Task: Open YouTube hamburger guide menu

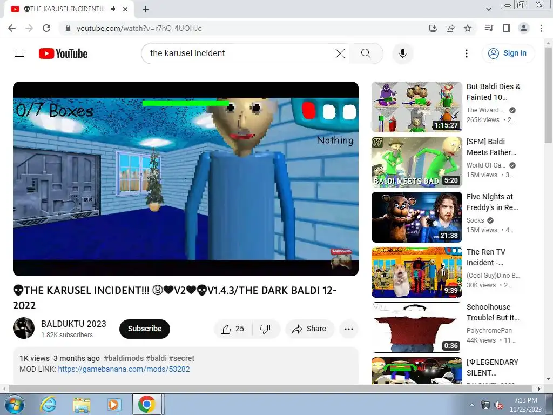Action: tap(19, 53)
